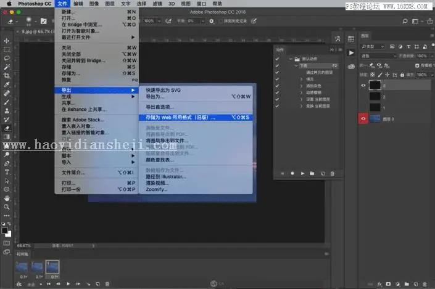The height and width of the screenshot is (289, 435).
Task: Open the 文件 menu in menu bar
Action: (63, 4)
